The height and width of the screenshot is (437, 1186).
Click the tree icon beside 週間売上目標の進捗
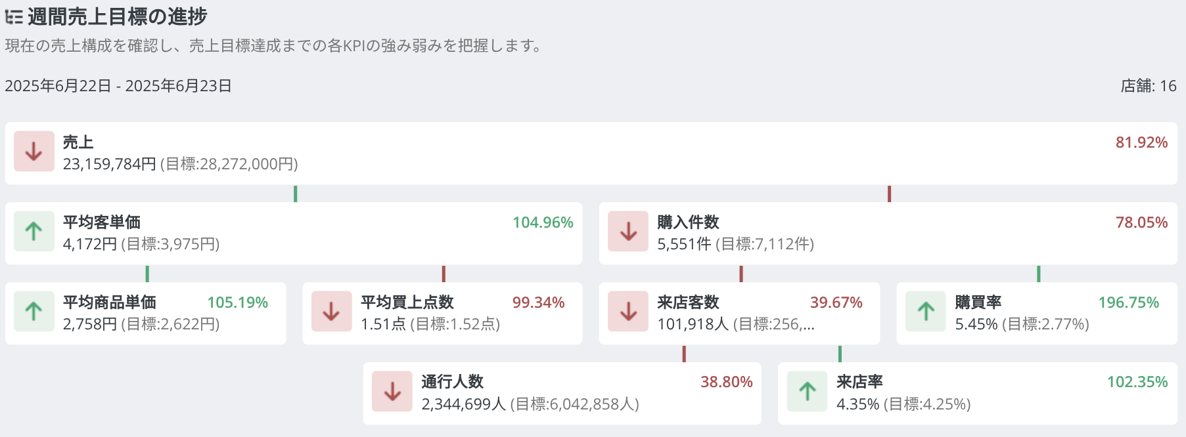pos(14,17)
